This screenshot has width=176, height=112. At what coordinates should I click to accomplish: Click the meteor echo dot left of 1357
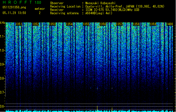point(112,88)
